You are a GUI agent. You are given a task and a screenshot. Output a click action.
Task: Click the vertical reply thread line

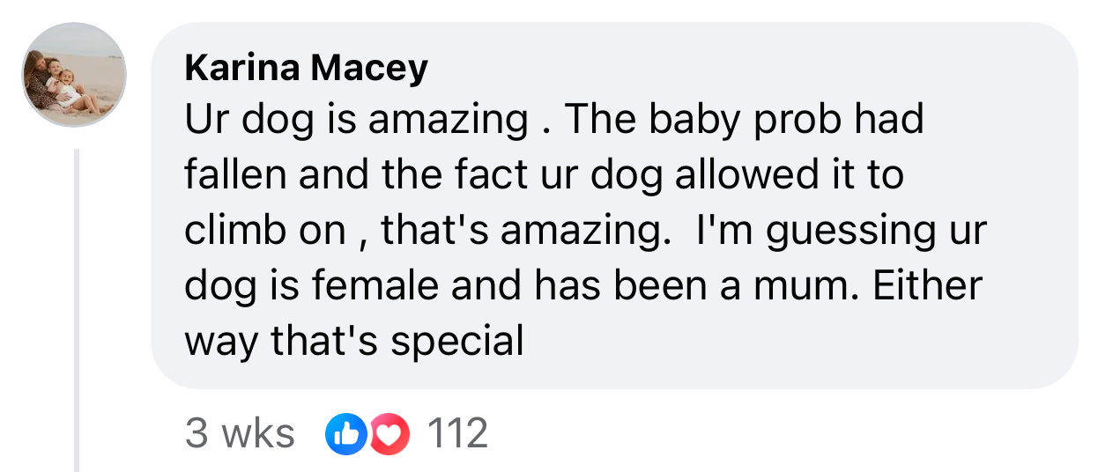coord(78,308)
